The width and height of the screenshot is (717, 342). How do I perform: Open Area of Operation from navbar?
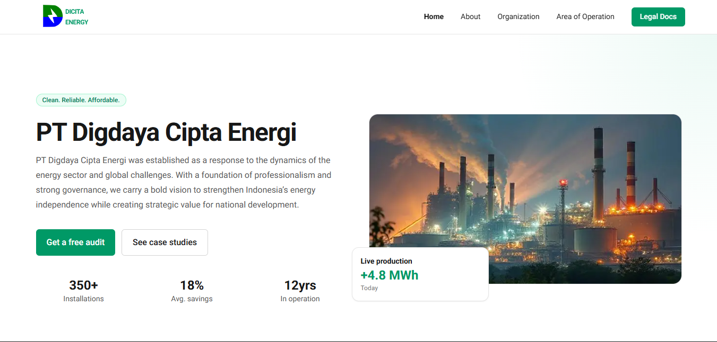click(x=585, y=16)
